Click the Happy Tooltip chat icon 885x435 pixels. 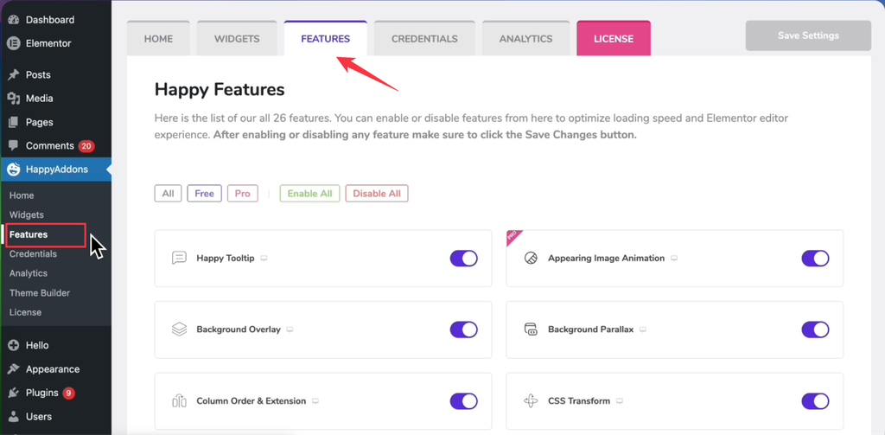(x=179, y=259)
